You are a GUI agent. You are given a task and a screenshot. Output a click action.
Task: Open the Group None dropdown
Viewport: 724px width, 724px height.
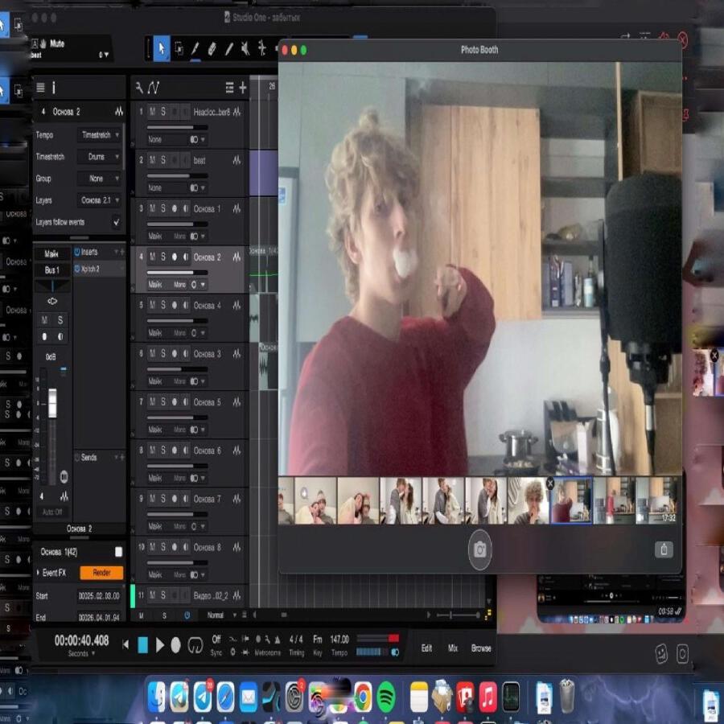point(101,179)
